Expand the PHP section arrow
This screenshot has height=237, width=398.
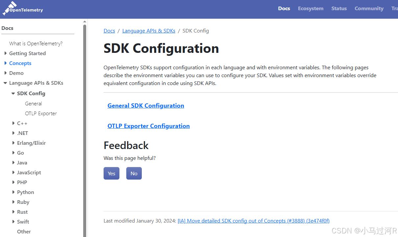pyautogui.click(x=13, y=182)
